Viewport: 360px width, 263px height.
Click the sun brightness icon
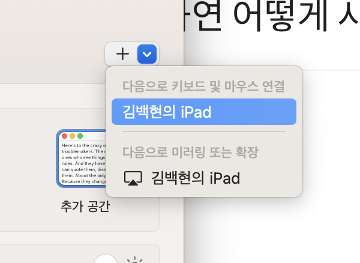click(x=135, y=260)
